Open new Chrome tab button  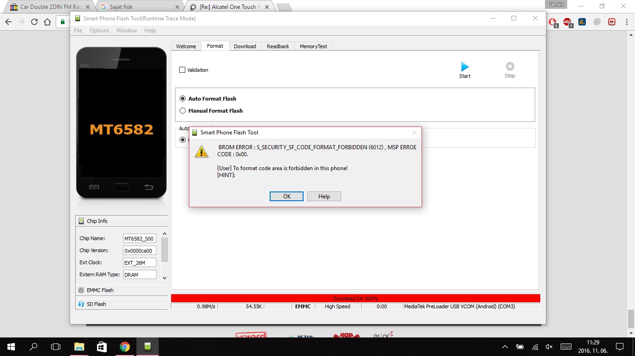(x=284, y=7)
